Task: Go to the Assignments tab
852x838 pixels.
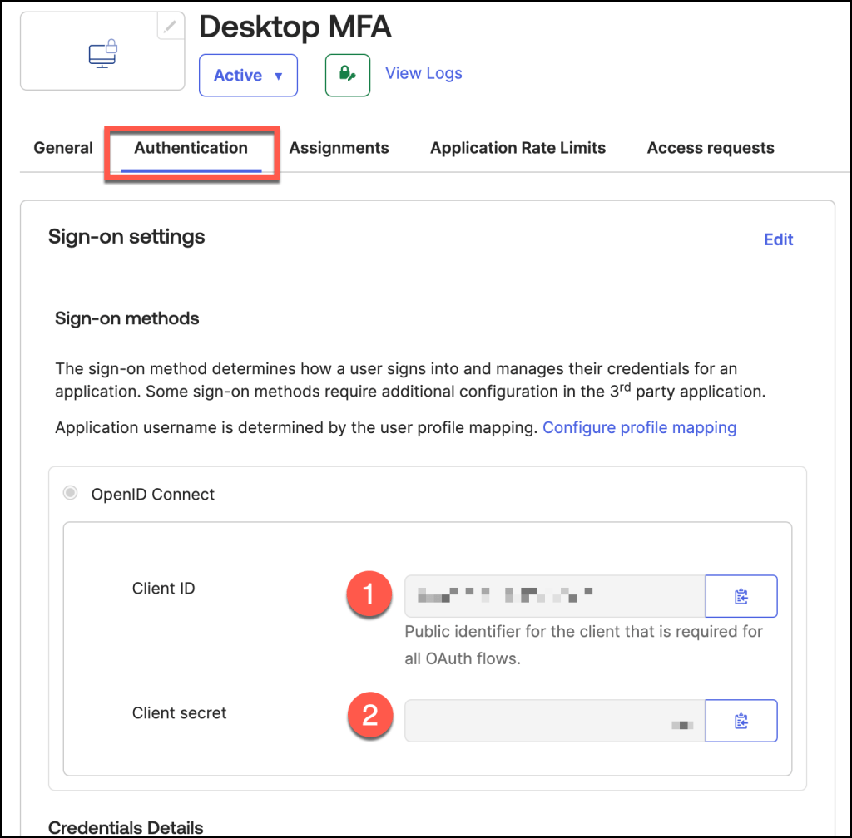Action: tap(339, 148)
